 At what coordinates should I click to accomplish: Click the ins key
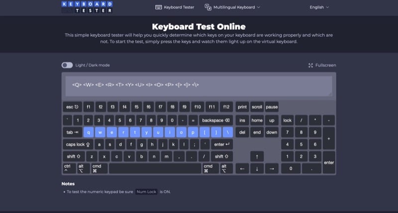(x=242, y=120)
